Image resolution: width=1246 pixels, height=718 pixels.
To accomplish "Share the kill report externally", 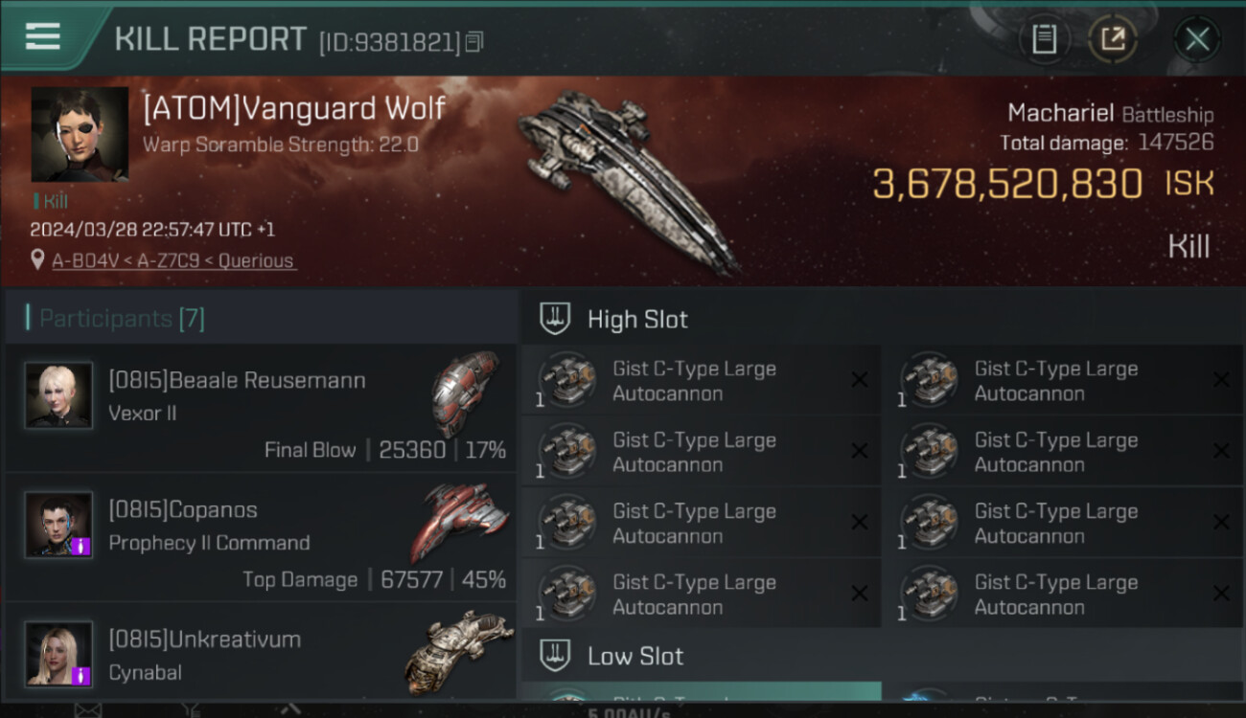I will click(1113, 39).
